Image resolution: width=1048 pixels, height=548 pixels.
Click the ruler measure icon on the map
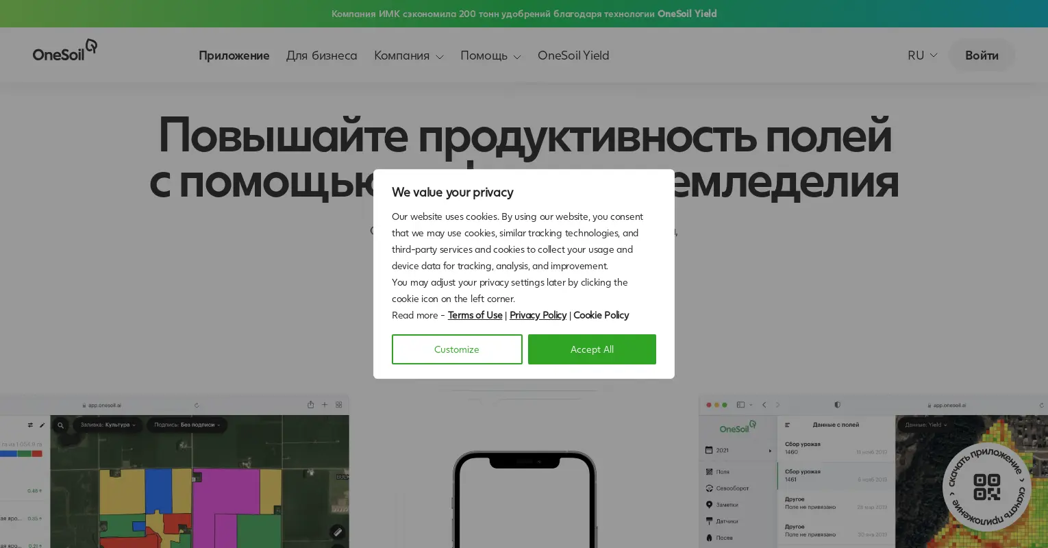337,532
